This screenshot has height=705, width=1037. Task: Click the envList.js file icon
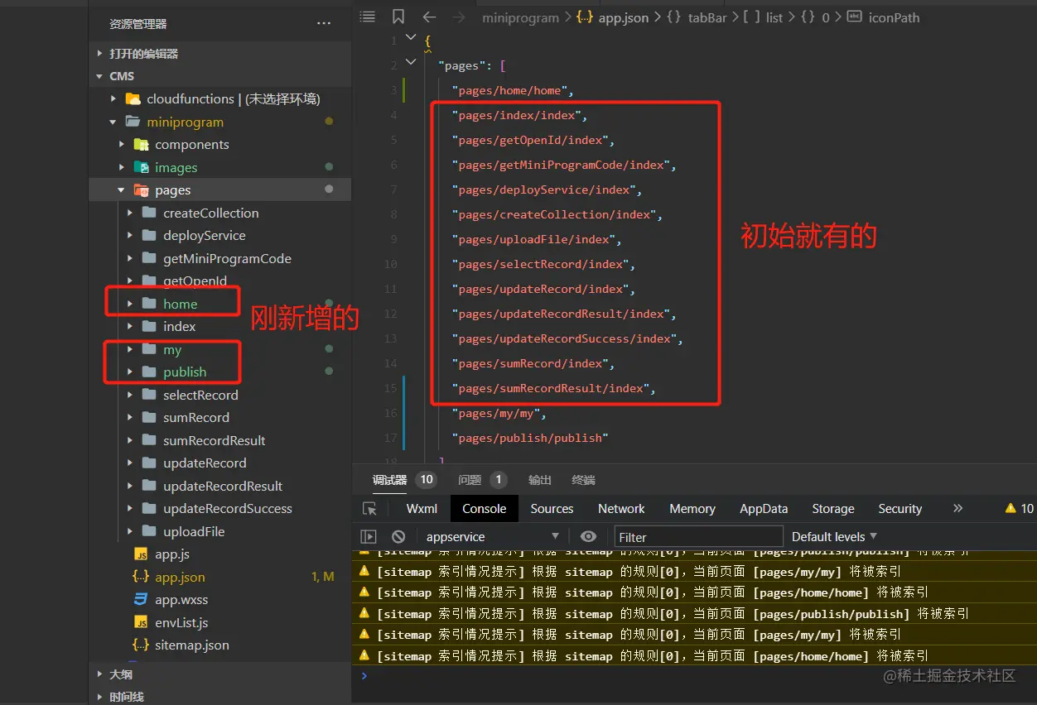point(141,622)
